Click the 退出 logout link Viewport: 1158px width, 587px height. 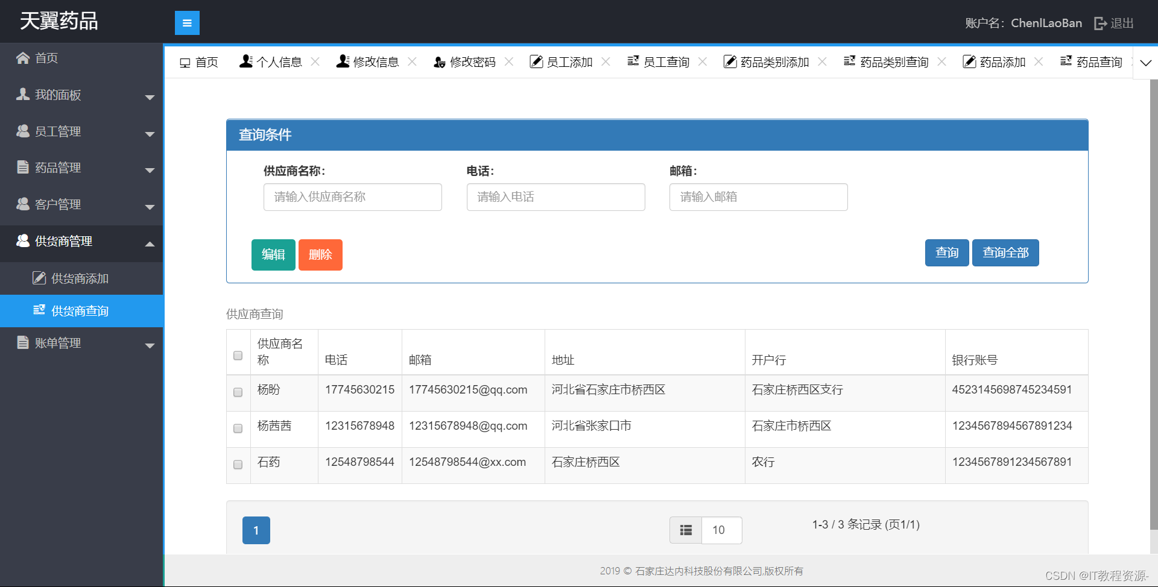1122,23
